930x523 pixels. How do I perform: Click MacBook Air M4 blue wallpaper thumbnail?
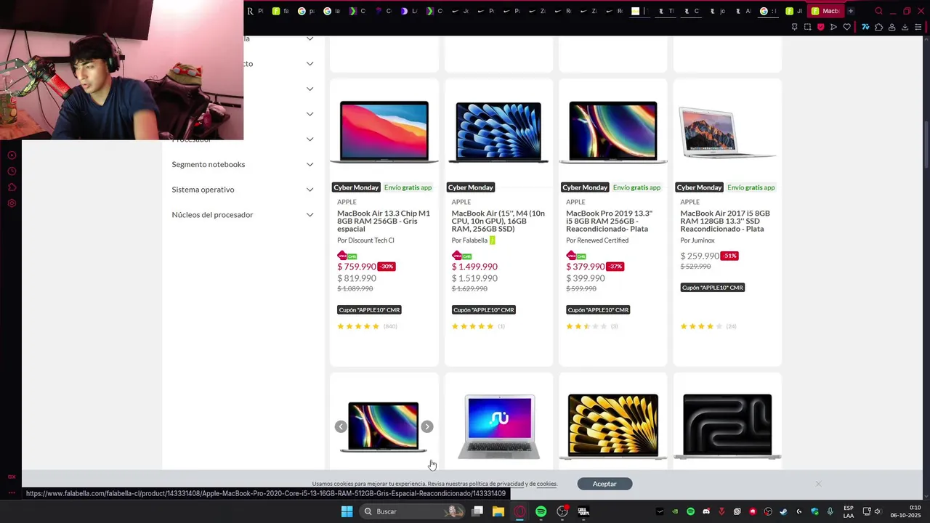coord(498,131)
